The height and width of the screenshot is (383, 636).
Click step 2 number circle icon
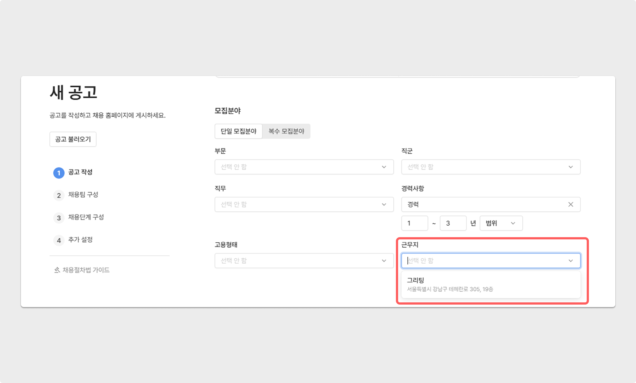[59, 195]
